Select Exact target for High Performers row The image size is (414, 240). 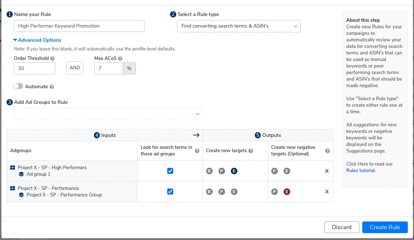[234, 171]
